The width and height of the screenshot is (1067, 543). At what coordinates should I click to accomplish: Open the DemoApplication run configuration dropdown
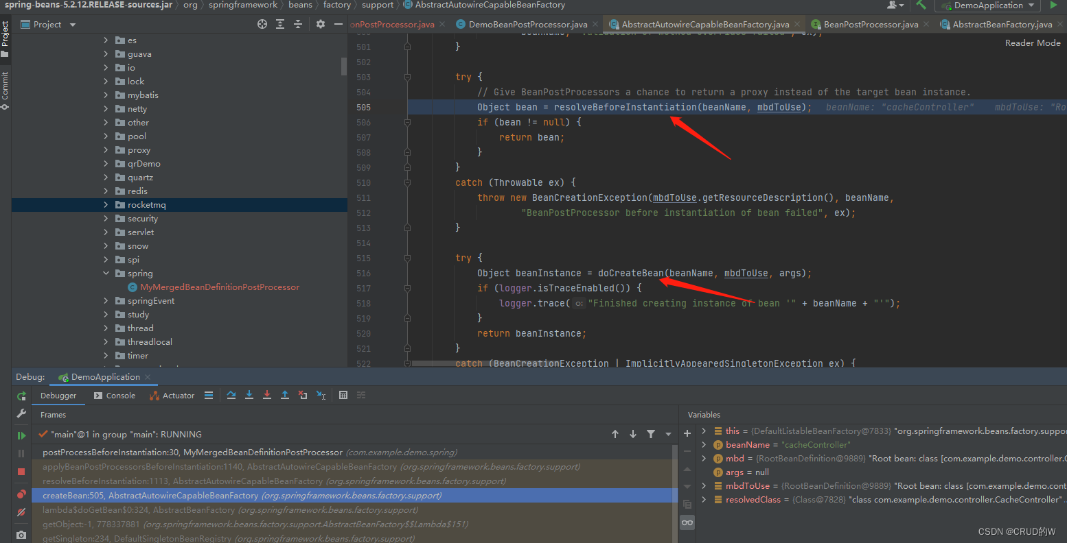987,5
